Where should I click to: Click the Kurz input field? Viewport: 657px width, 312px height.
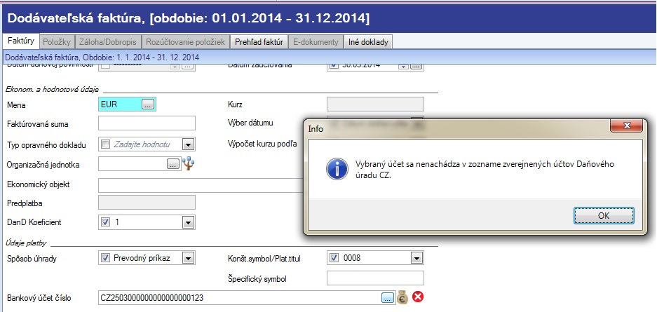click(375, 104)
